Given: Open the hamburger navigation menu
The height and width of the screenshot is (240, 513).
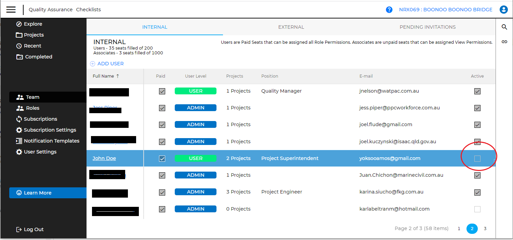Looking at the screenshot, I should [11, 10].
